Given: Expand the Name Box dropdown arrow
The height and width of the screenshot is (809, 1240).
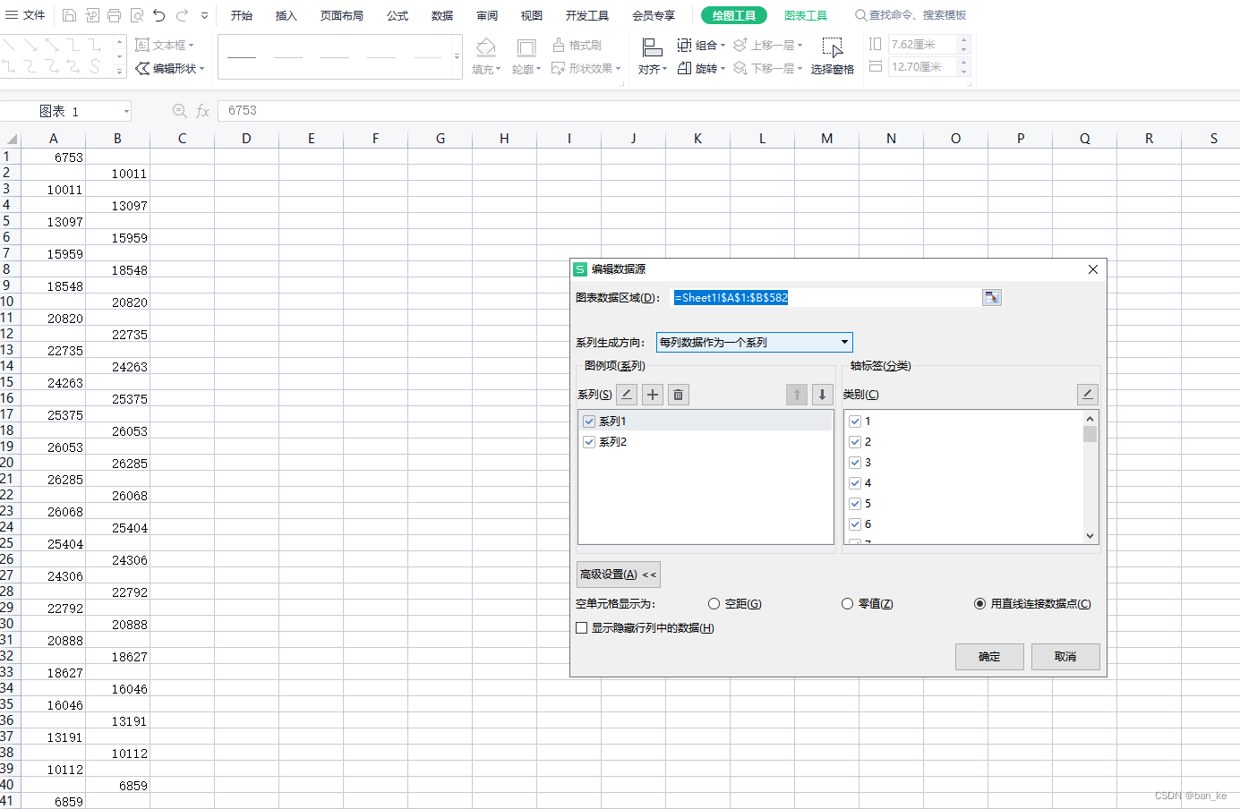Looking at the screenshot, I should (x=126, y=111).
